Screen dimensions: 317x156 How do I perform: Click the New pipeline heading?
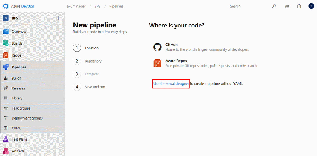[95, 25]
